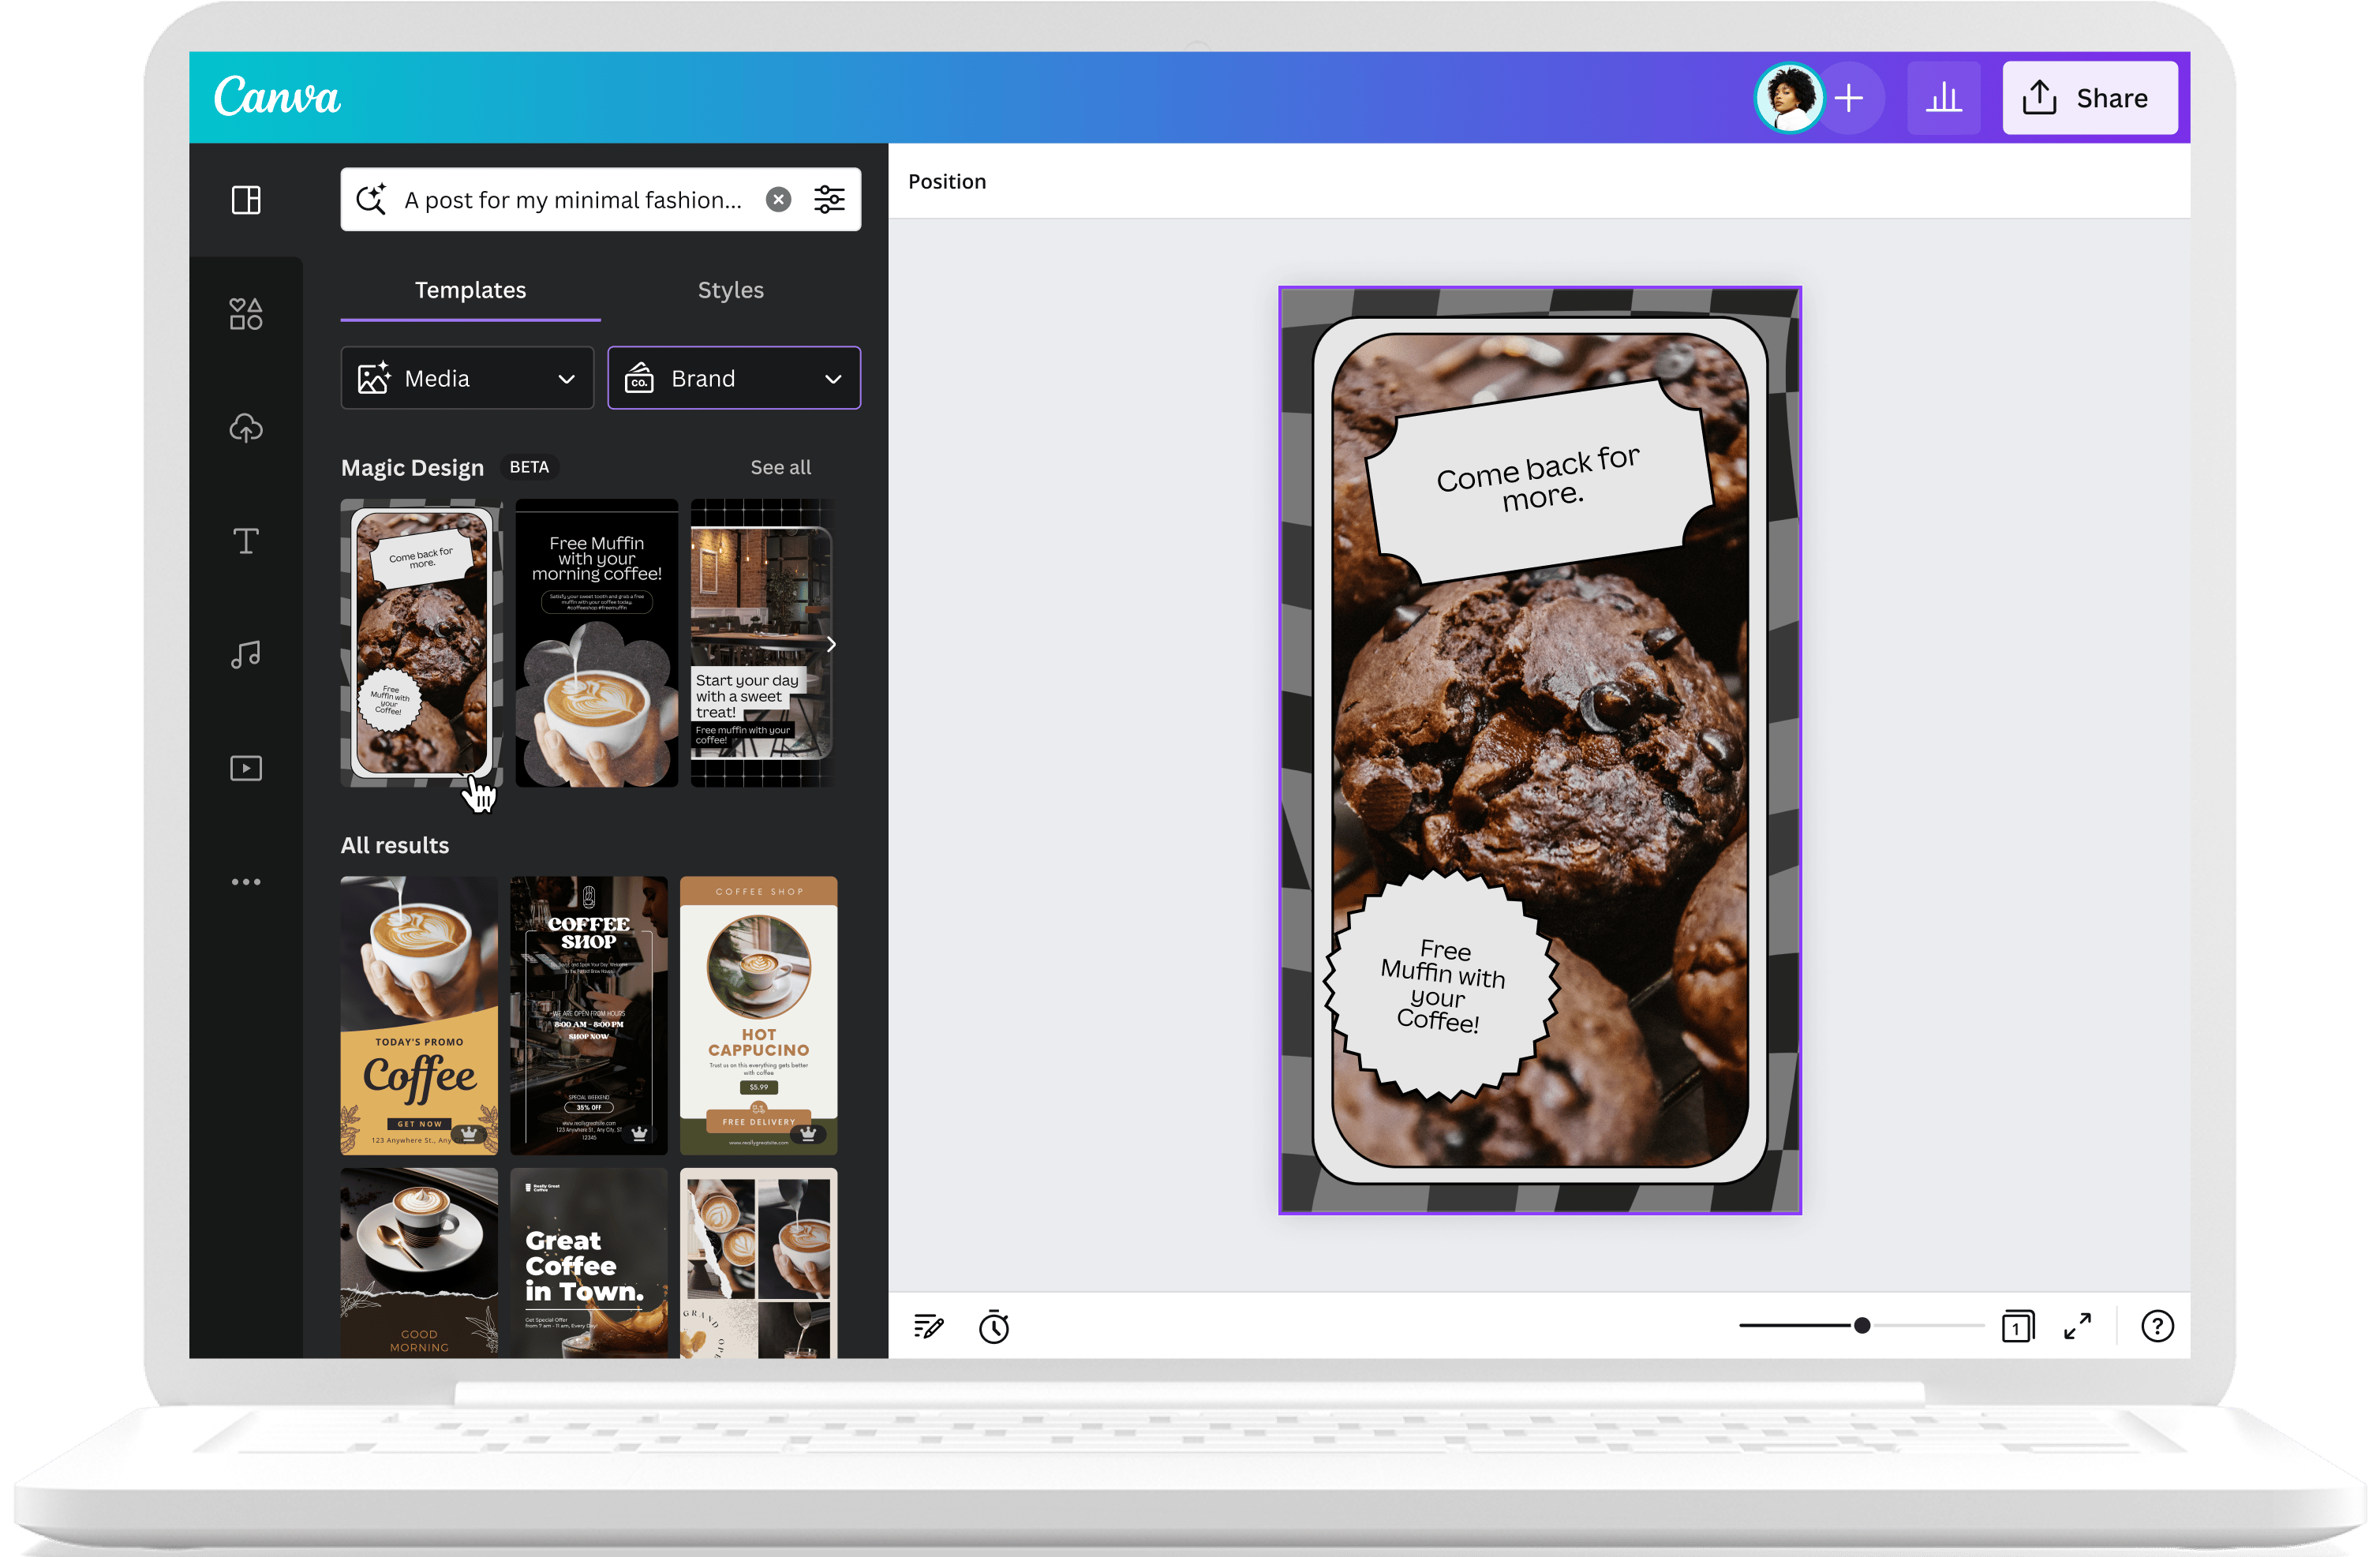Drag the zoom slider in bottom bar
This screenshot has width=2380, height=1557.
tap(1861, 1326)
